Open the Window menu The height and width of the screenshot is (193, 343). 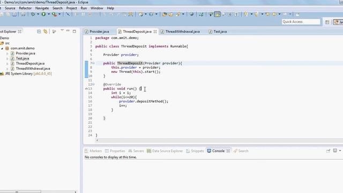pos(96,8)
